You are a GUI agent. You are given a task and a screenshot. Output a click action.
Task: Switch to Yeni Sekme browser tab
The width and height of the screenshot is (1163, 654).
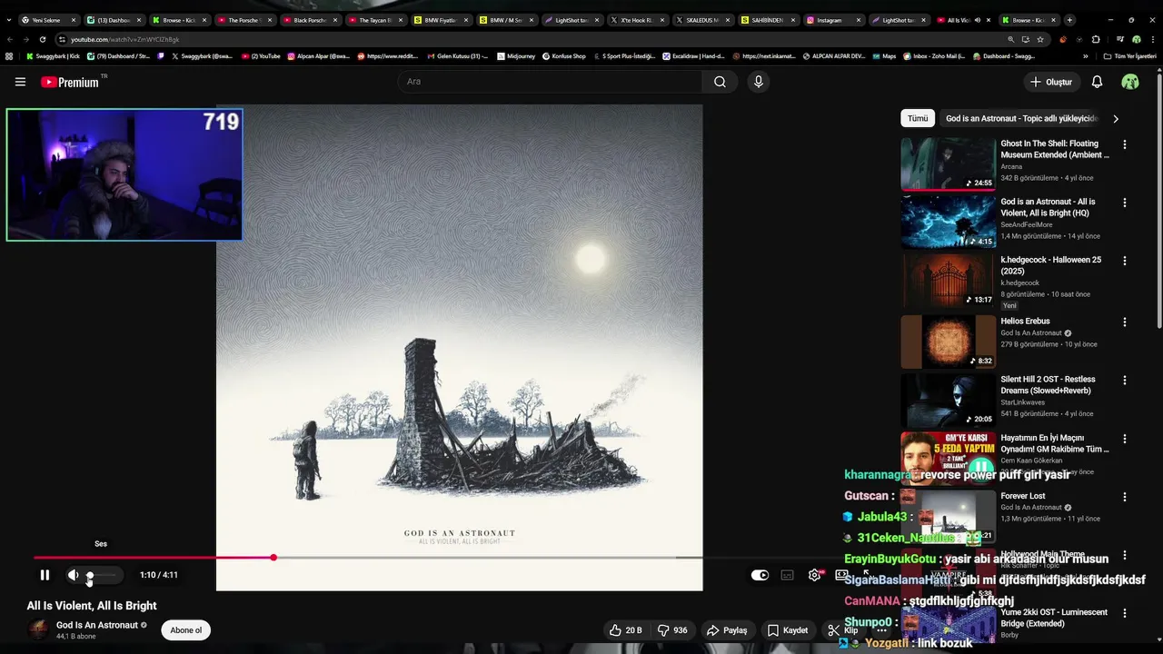(x=48, y=20)
